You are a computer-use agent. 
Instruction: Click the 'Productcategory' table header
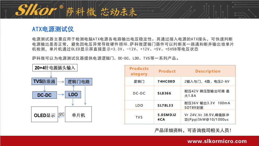(x=139, y=71)
